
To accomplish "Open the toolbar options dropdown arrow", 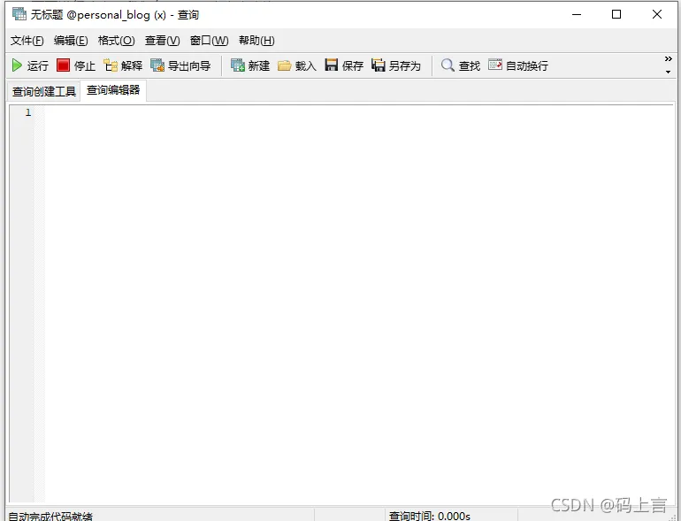I will 668,72.
